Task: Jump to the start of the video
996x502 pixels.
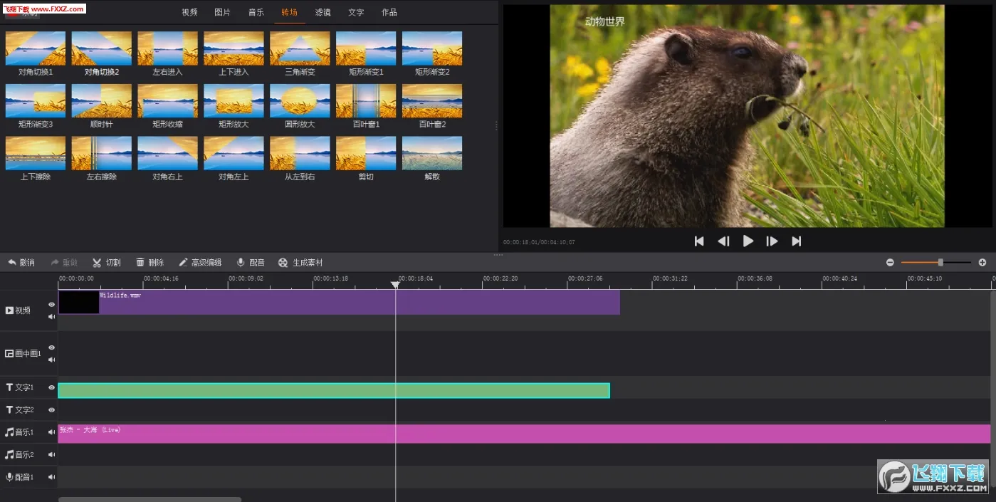Action: 699,241
